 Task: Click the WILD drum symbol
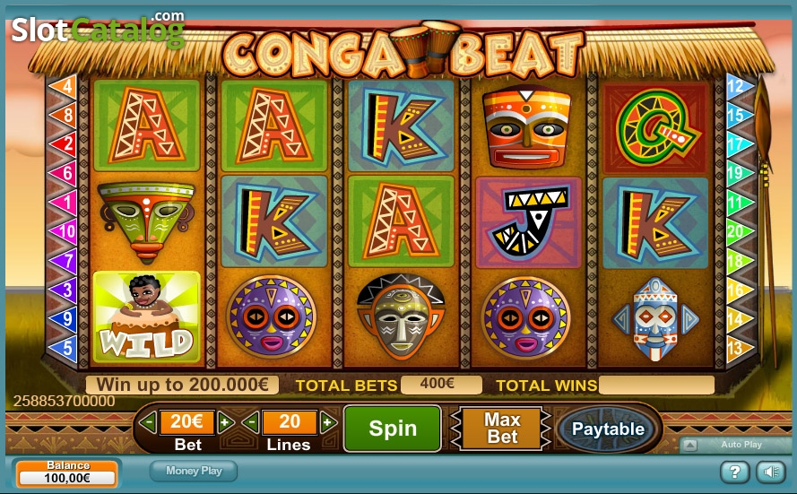(146, 316)
